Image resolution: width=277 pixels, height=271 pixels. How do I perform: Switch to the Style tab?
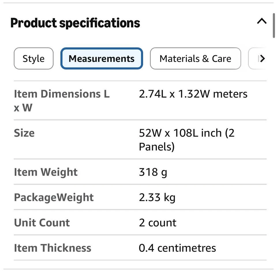click(33, 59)
